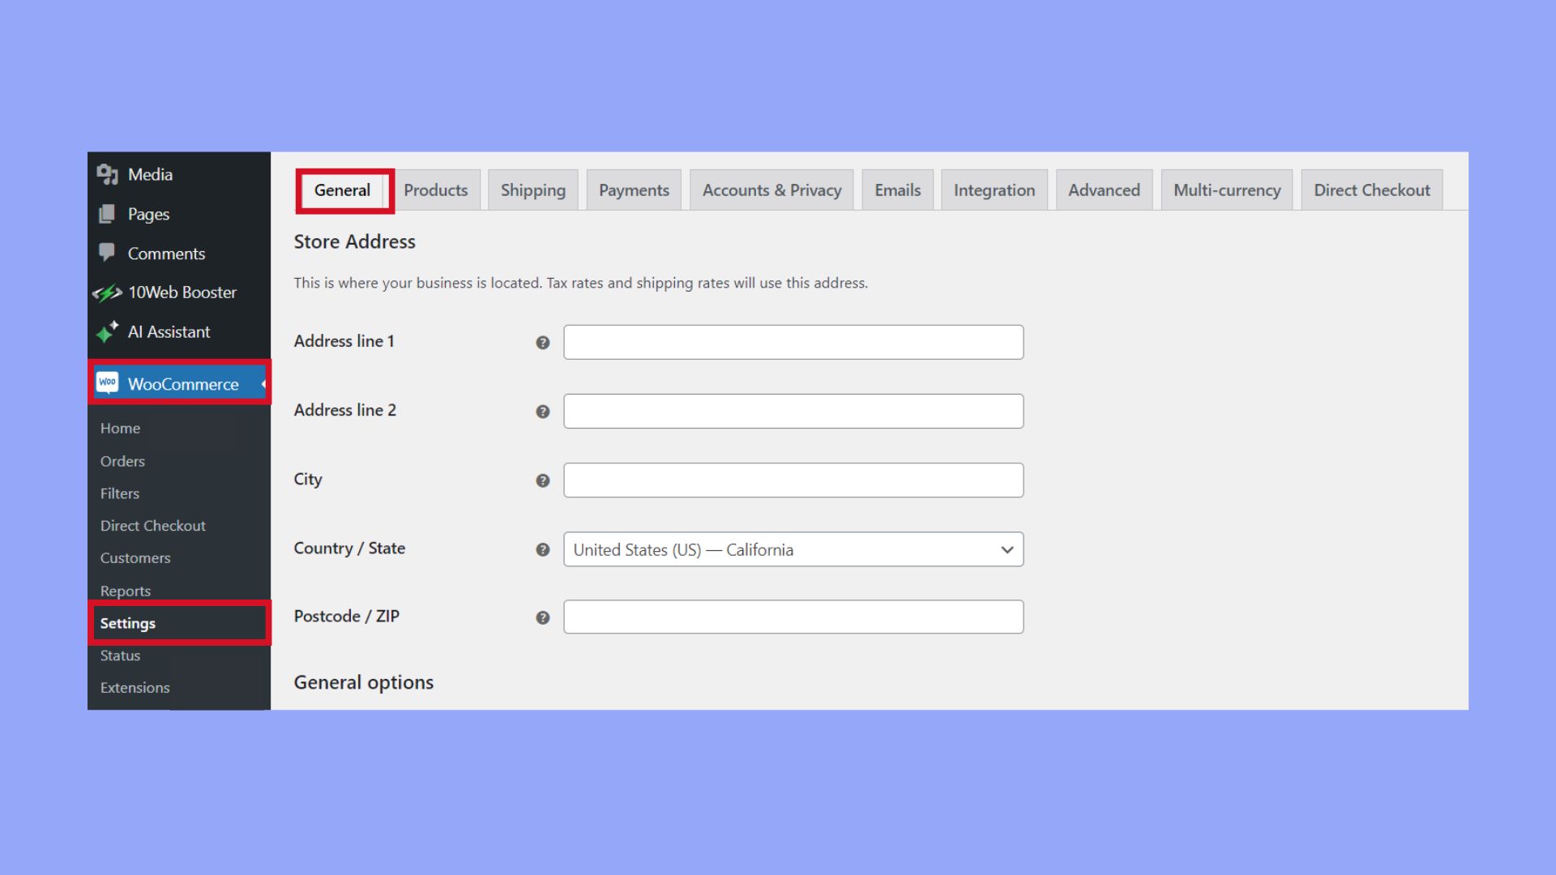The height and width of the screenshot is (875, 1556).
Task: Click the City input field
Action: [793, 480]
